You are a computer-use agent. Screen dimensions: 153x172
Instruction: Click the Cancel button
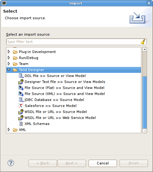[x=103, y=163]
